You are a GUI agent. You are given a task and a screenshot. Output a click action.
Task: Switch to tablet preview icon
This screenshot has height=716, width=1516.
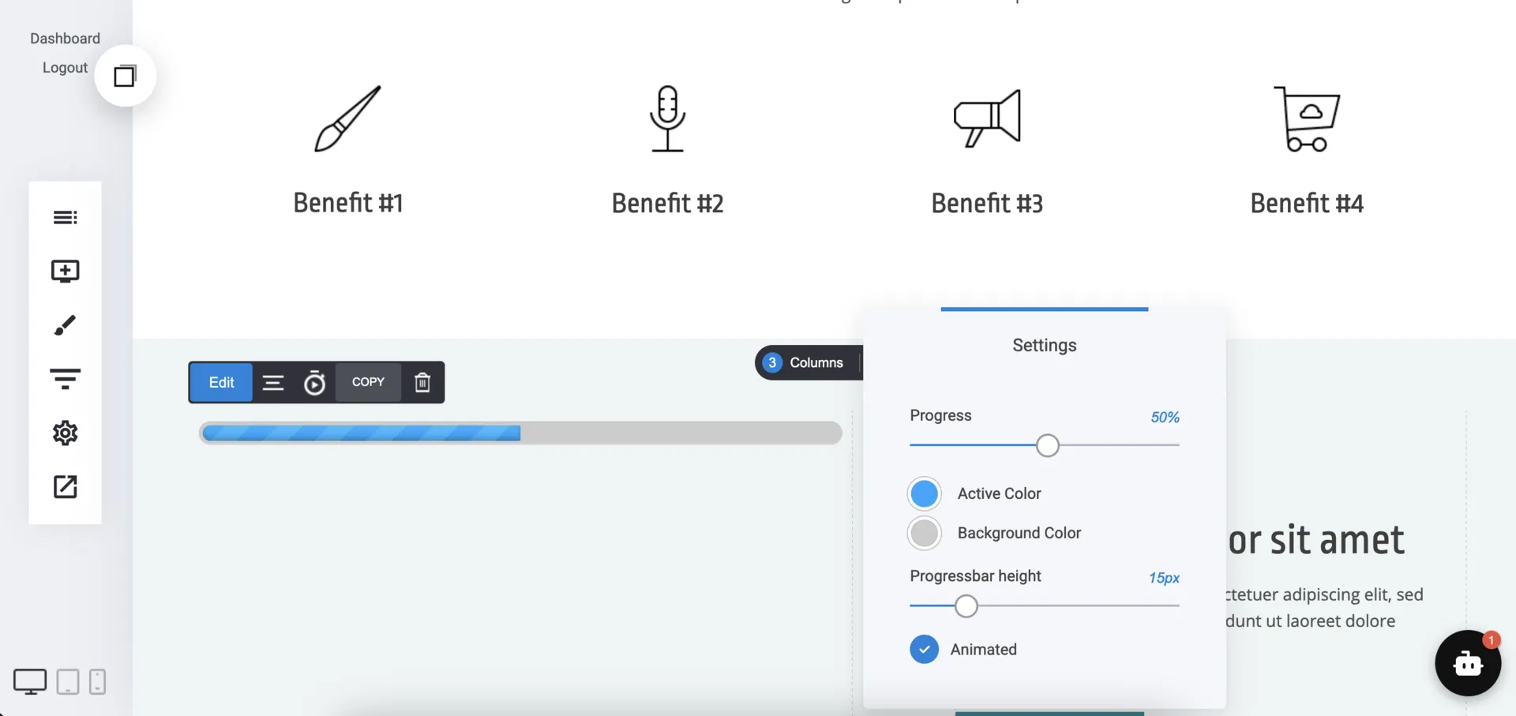click(68, 681)
